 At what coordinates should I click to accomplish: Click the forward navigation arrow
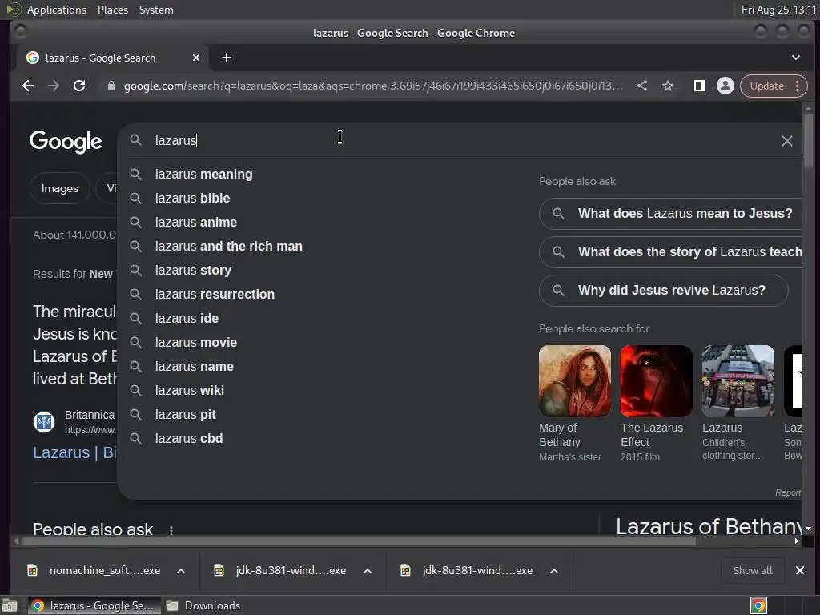54,86
